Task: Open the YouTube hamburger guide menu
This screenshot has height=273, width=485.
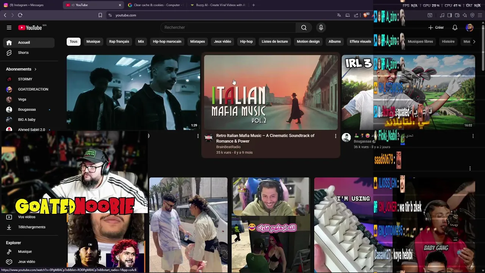Action: pyautogui.click(x=9, y=27)
